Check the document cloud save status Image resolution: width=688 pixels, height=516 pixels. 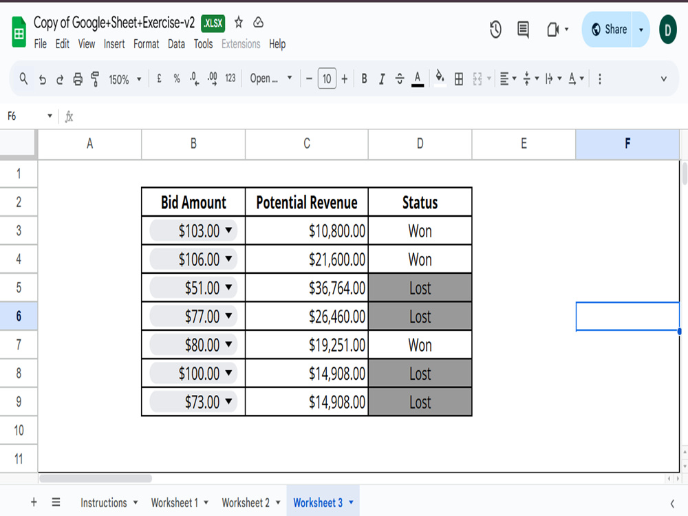(259, 23)
